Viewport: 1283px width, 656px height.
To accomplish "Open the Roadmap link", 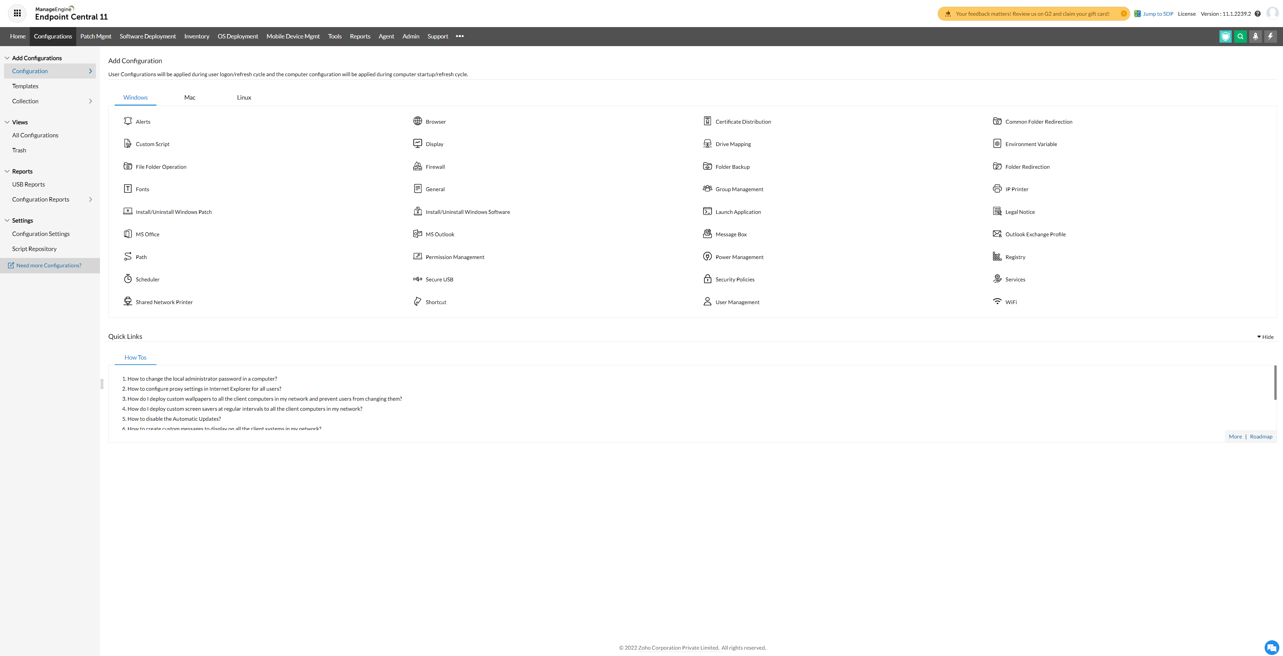I will click(x=1261, y=436).
